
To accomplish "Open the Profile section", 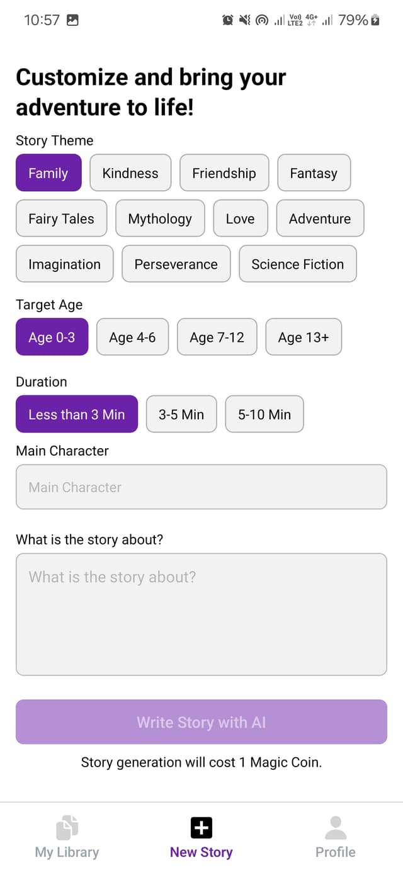I will 336,837.
